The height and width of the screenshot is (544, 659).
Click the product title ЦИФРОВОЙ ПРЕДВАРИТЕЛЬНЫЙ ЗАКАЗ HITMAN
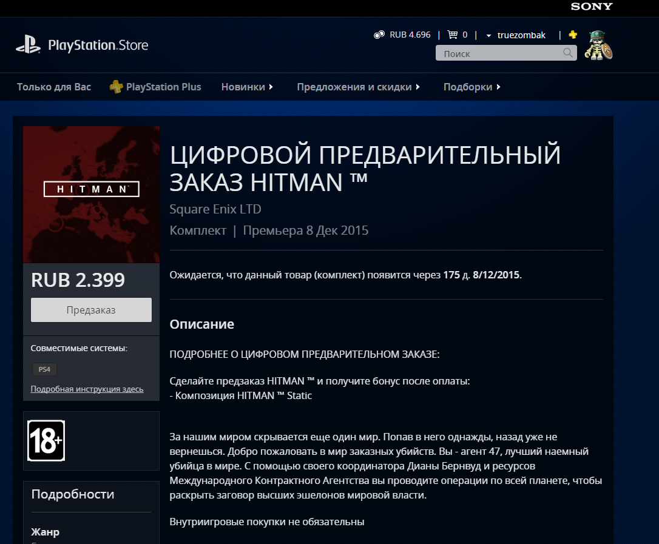pyautogui.click(x=365, y=168)
